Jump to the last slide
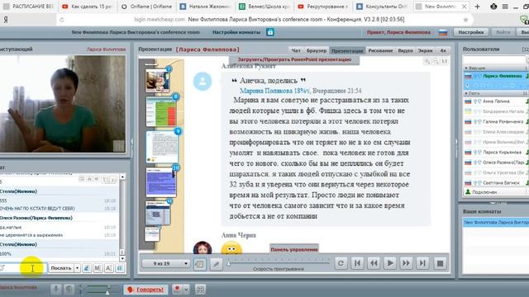The image size is (529, 297). (422, 263)
